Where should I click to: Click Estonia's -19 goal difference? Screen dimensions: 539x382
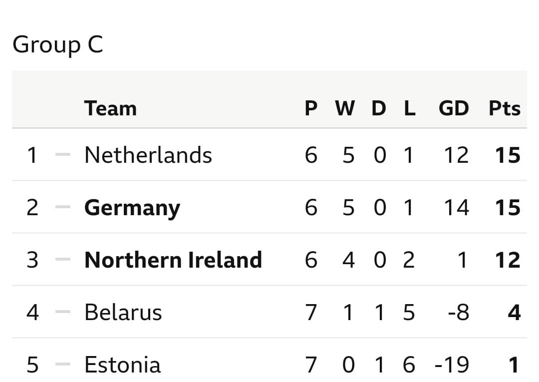[x=452, y=365]
